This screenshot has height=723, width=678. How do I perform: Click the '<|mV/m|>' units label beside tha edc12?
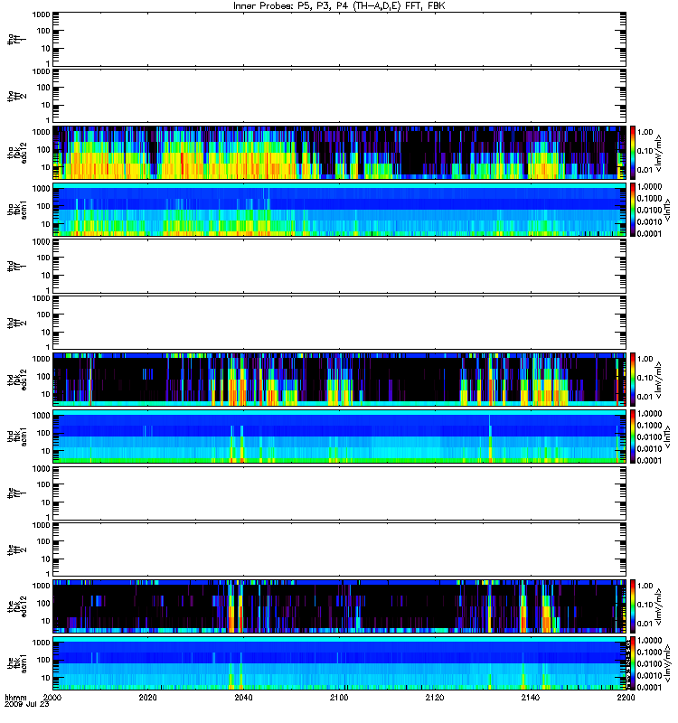click(x=658, y=153)
